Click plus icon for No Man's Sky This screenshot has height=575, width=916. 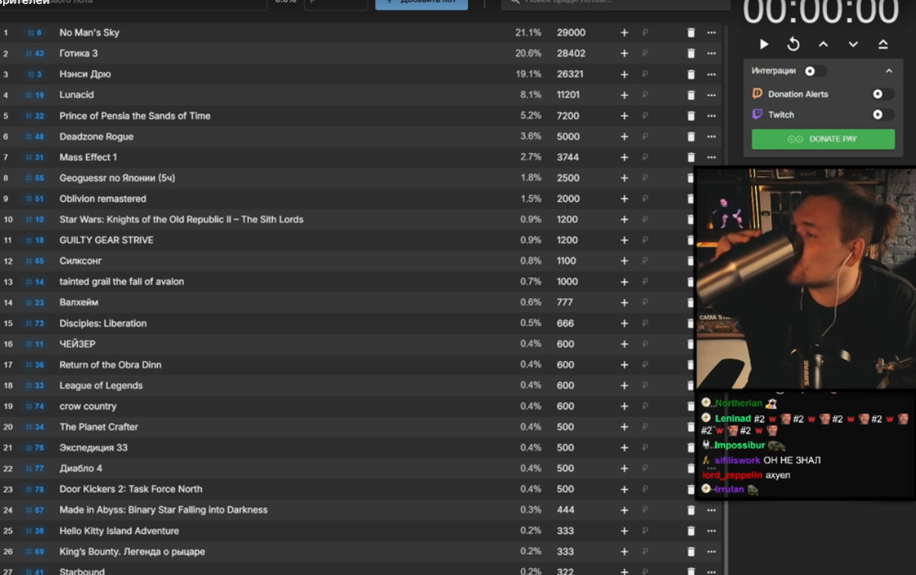(x=624, y=33)
